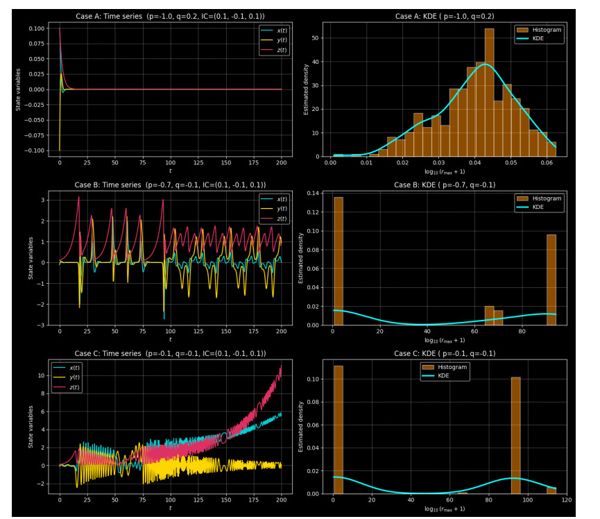Click the 120 x-axis tick on Case C KDE
Viewport: 600px width, 519px height.
pos(565,500)
